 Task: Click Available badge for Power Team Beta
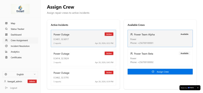coord(184,53)
